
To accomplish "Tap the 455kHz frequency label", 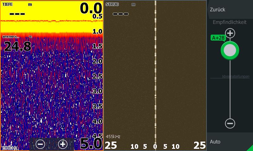I will click(113, 137).
